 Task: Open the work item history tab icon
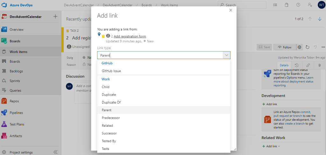[x=296, y=65]
